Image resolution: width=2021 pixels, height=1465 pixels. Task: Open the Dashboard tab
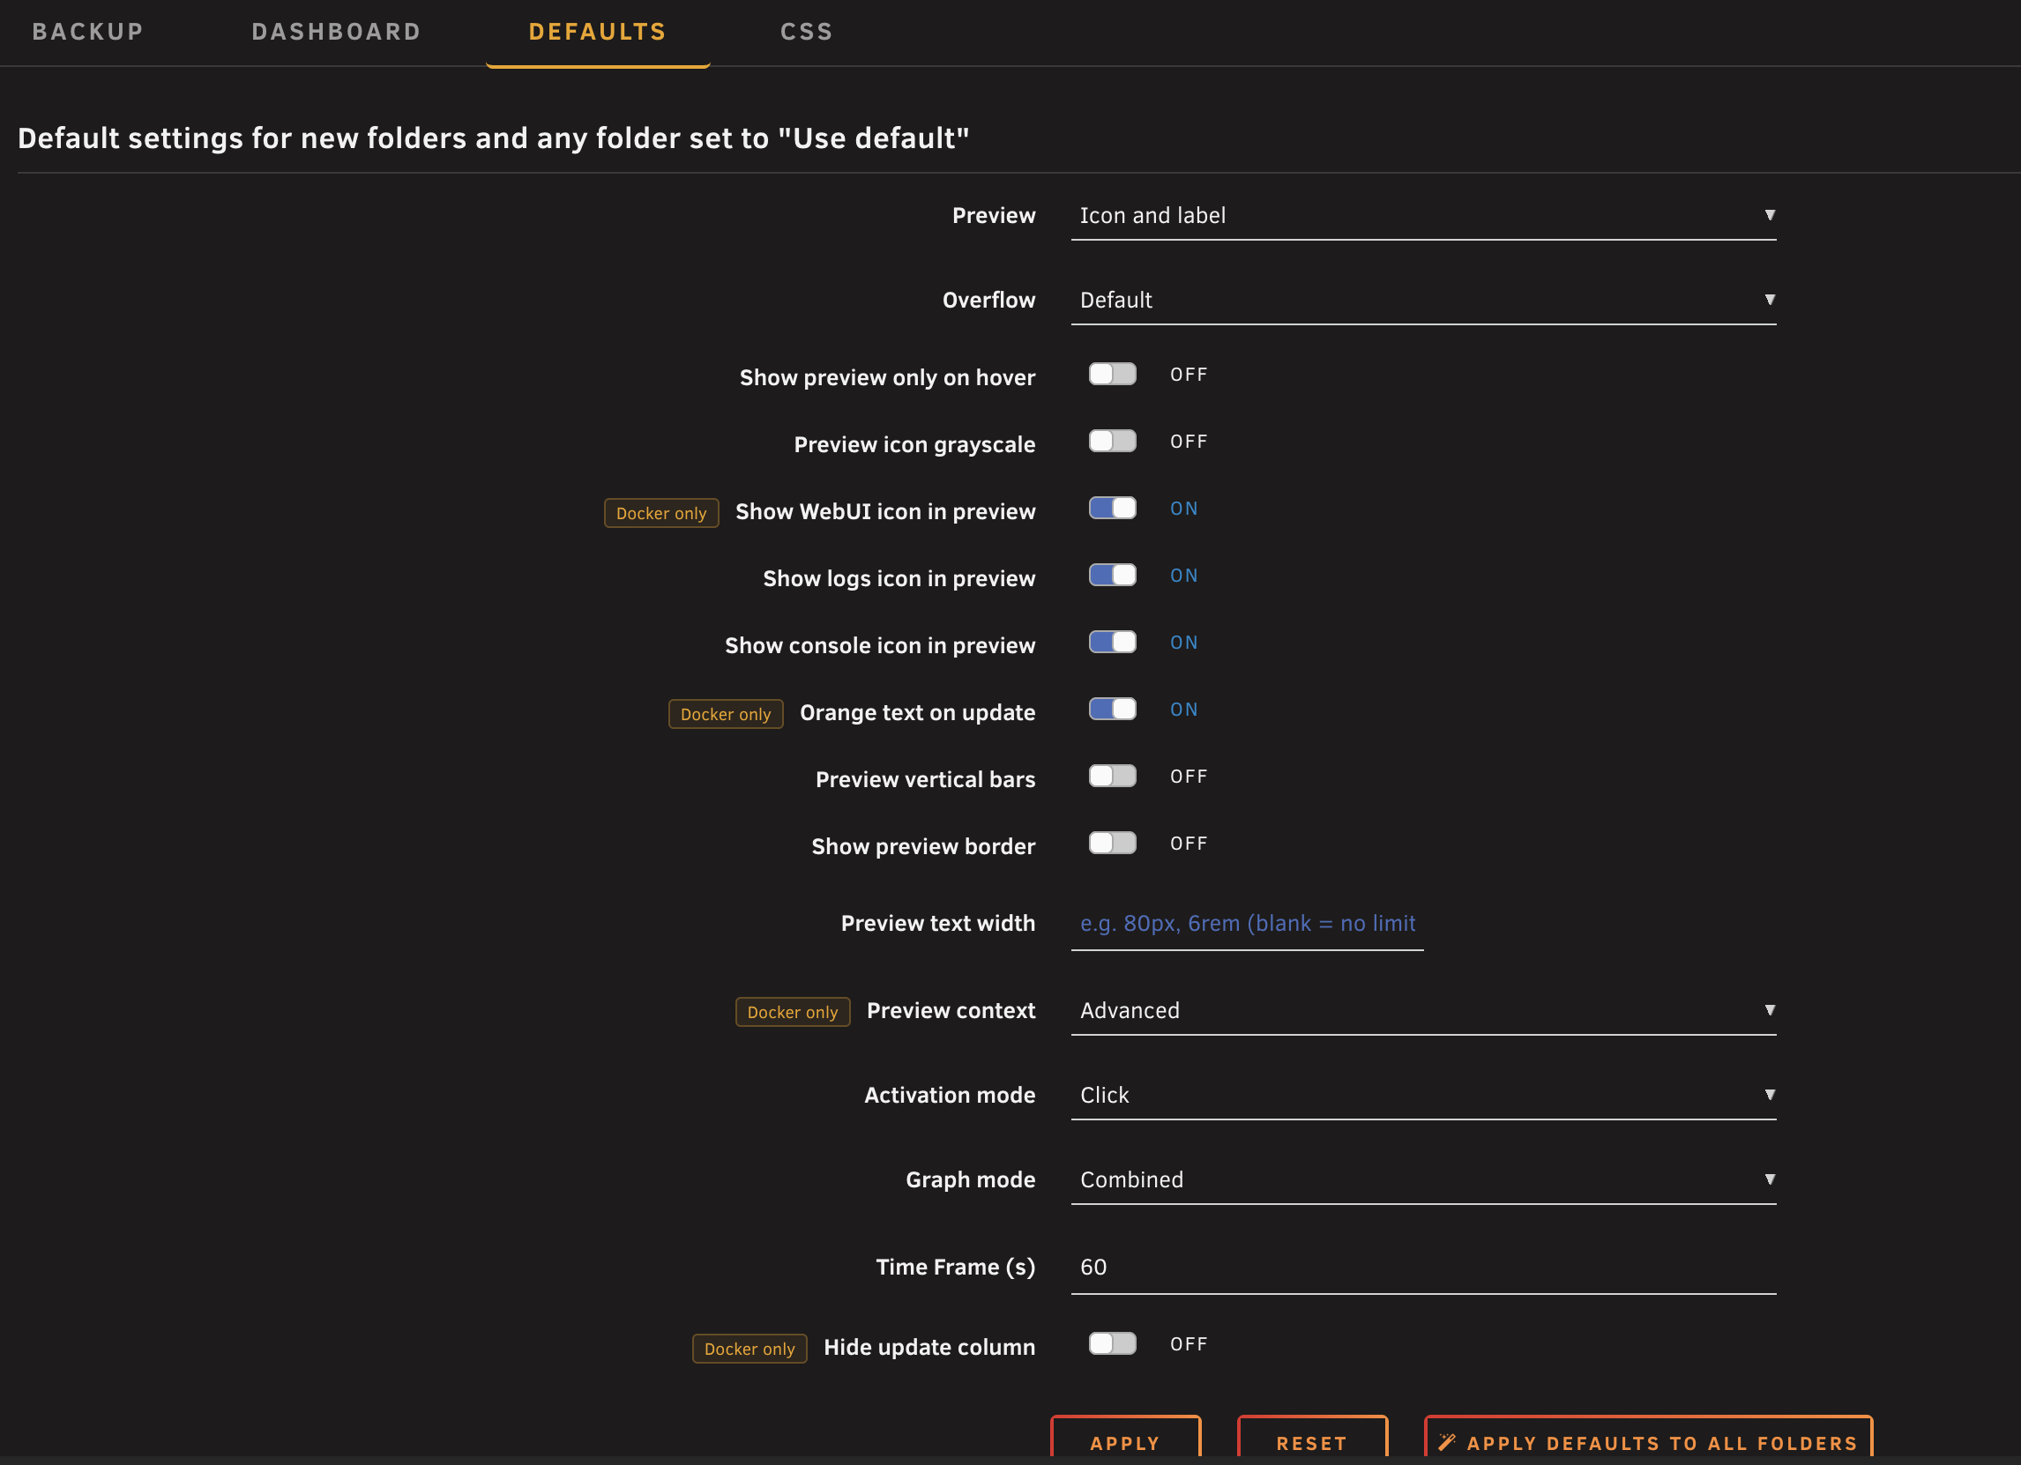(x=336, y=31)
